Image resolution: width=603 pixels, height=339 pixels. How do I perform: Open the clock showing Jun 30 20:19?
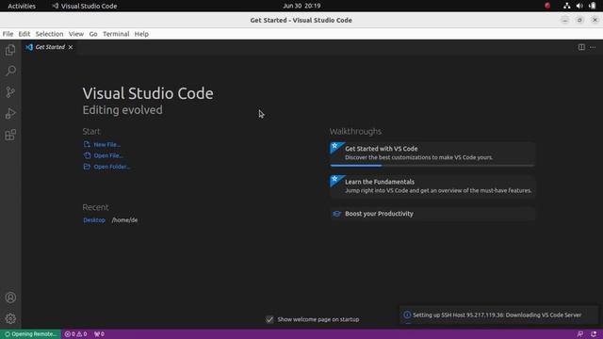301,6
